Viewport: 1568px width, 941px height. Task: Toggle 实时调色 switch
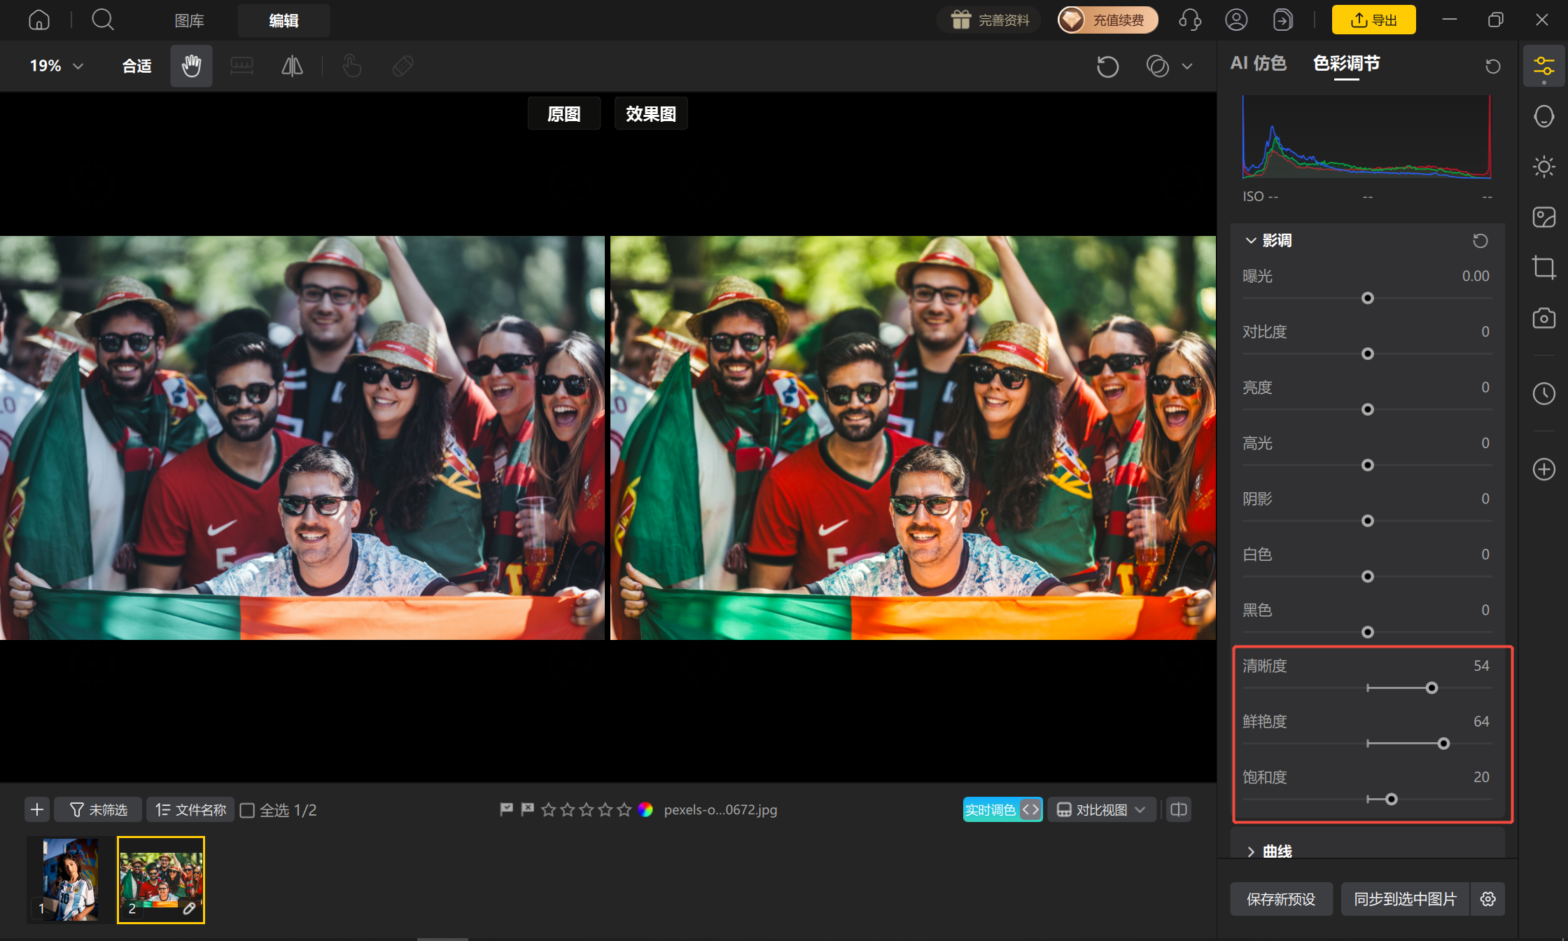click(1002, 809)
